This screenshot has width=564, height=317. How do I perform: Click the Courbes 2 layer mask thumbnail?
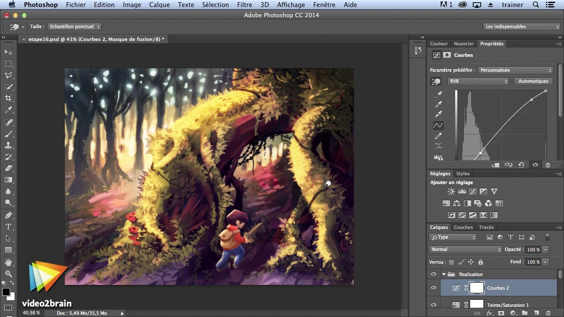[477, 288]
